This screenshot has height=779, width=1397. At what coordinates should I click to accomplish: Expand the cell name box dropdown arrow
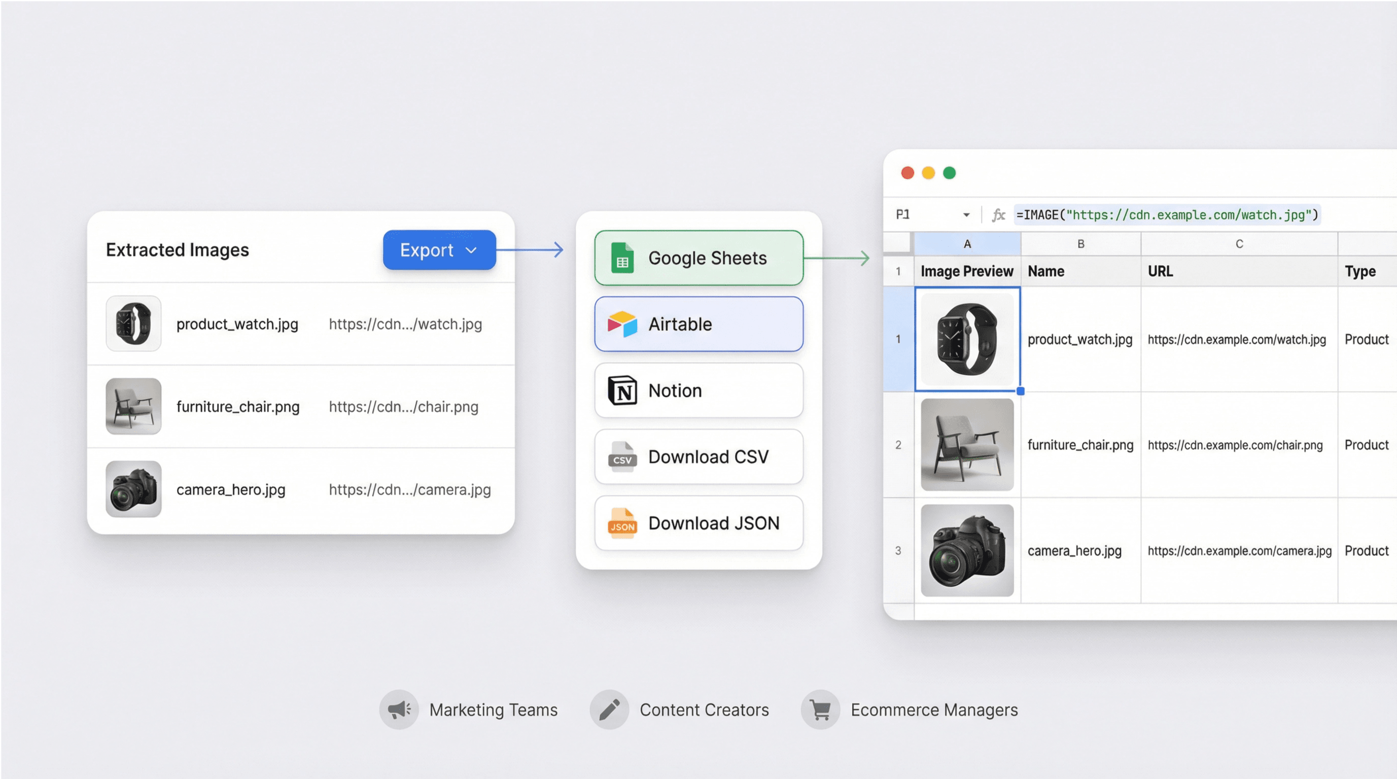click(x=966, y=215)
